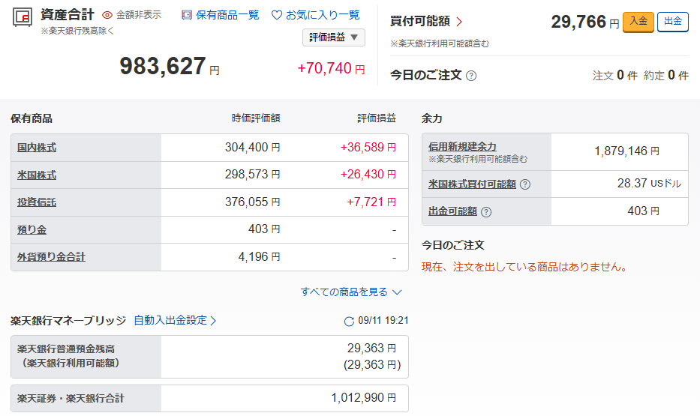Click the safe icon beside 資産合計

tap(22, 18)
